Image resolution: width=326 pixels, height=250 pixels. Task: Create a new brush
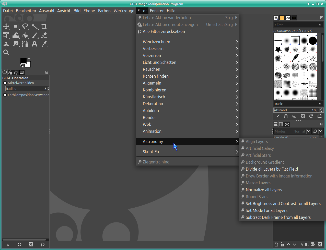coord(286,116)
